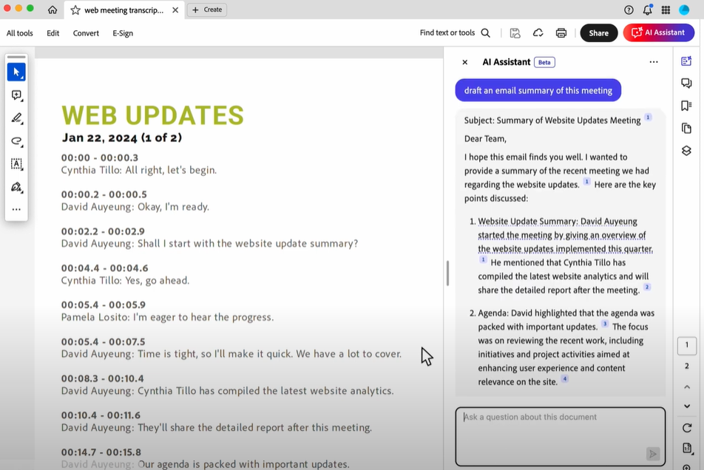
Task: Open the Bookmarks panel
Action: [686, 105]
